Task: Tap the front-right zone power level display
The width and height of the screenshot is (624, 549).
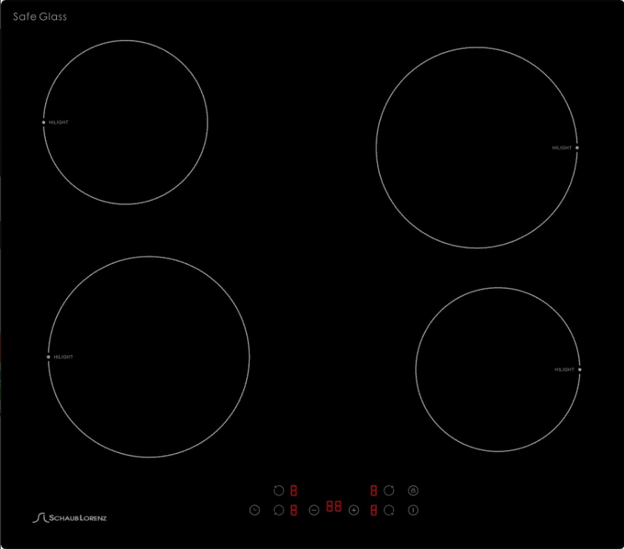Action: pyautogui.click(x=374, y=510)
